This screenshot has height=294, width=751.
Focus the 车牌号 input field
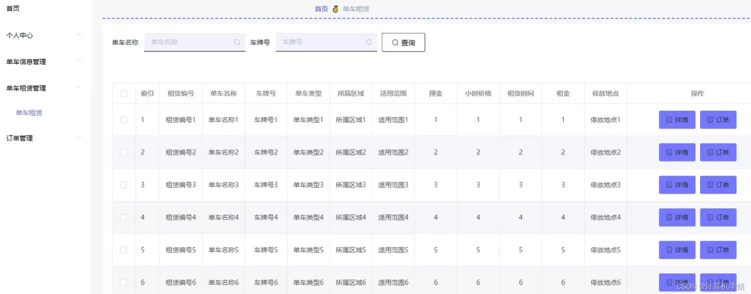pyautogui.click(x=326, y=42)
